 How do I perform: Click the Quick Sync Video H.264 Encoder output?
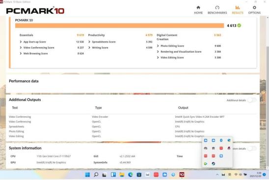coord(199,117)
